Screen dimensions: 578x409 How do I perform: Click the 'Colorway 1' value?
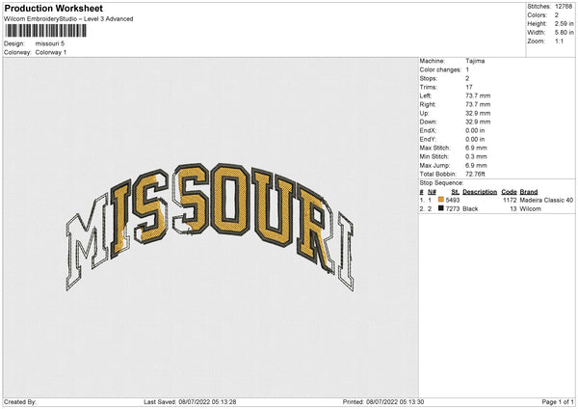coord(51,52)
